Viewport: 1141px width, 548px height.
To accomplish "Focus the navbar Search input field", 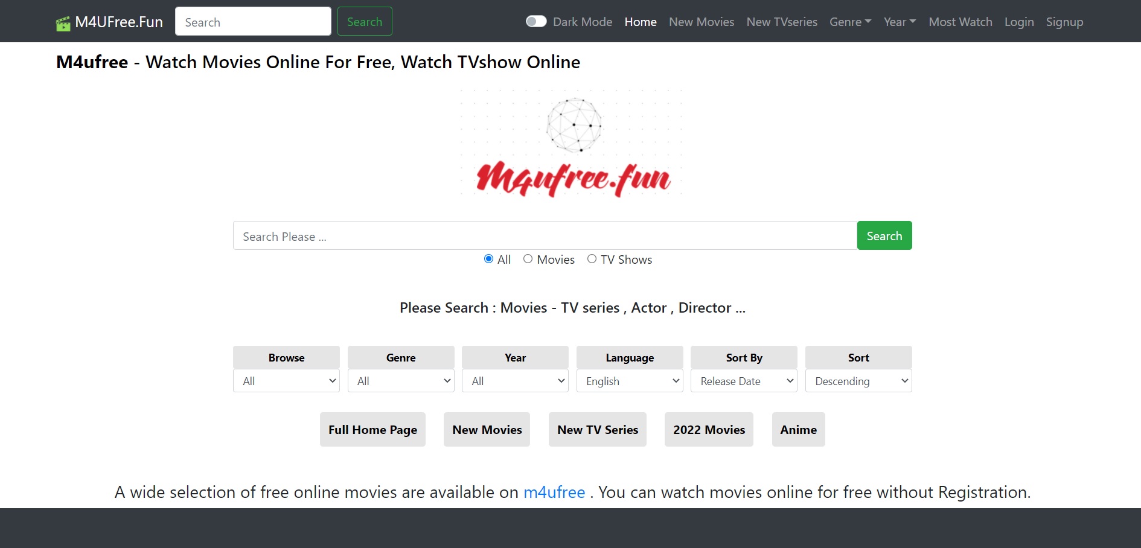I will pyautogui.click(x=253, y=21).
